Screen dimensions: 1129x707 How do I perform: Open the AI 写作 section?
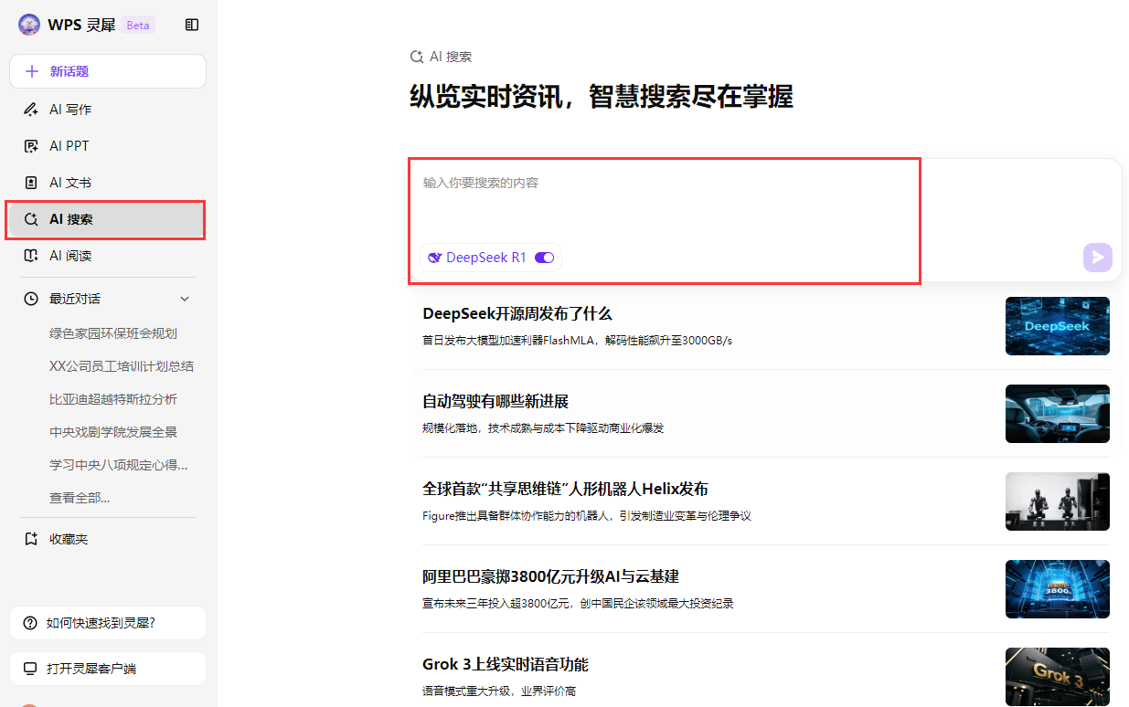point(108,110)
